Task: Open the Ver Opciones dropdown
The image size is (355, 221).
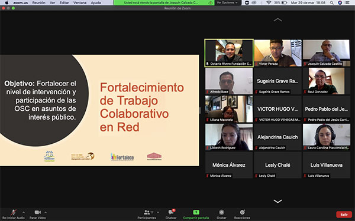Action: (x=227, y=3)
